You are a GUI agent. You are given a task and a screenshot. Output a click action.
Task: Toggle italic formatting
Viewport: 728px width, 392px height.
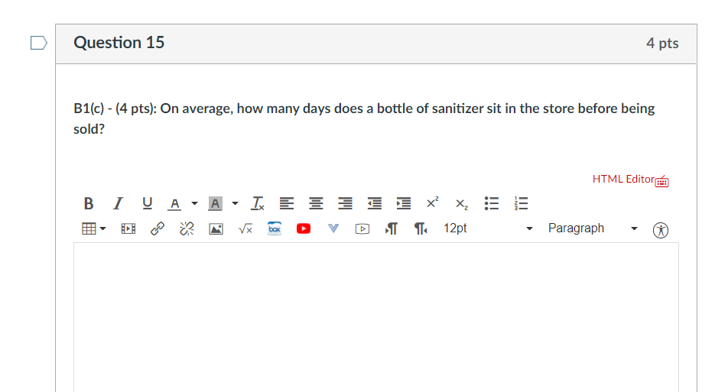pyautogui.click(x=118, y=203)
